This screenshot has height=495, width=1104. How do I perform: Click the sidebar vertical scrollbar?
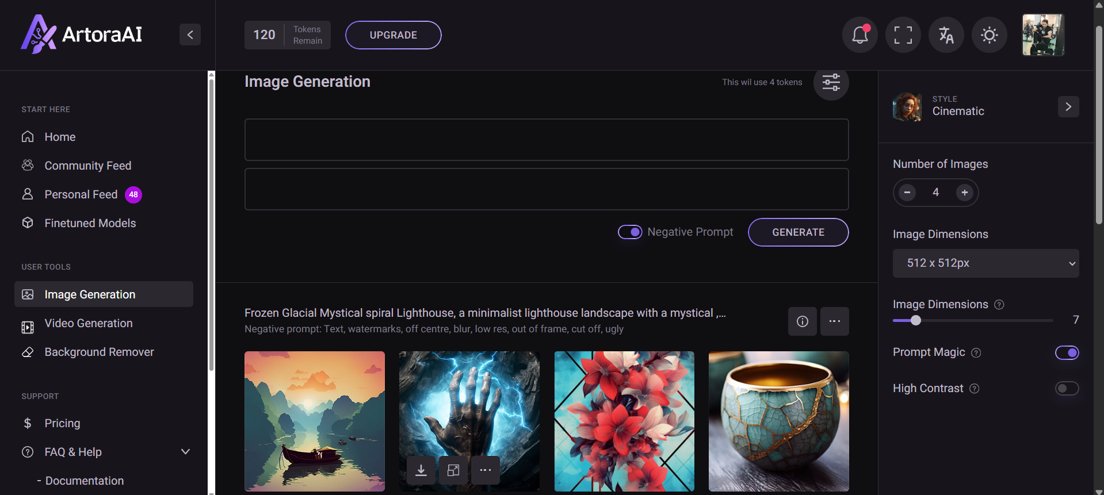211,224
